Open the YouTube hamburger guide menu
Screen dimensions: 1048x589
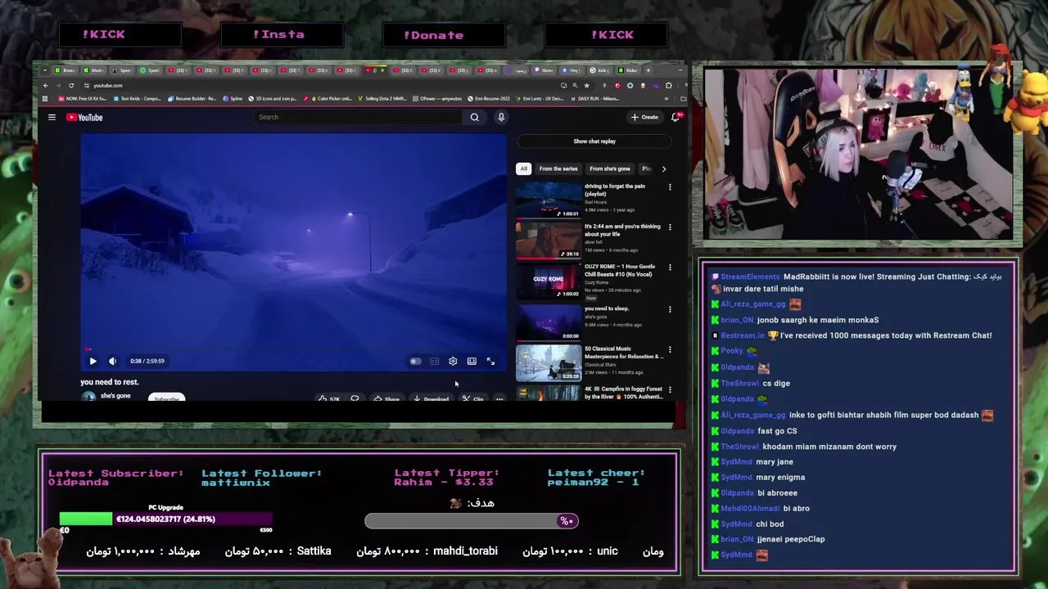pyautogui.click(x=52, y=117)
